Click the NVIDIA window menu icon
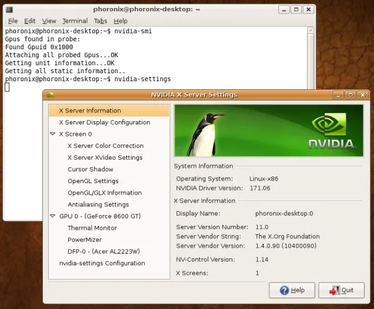Screen dimensions: 374x309 50,95
